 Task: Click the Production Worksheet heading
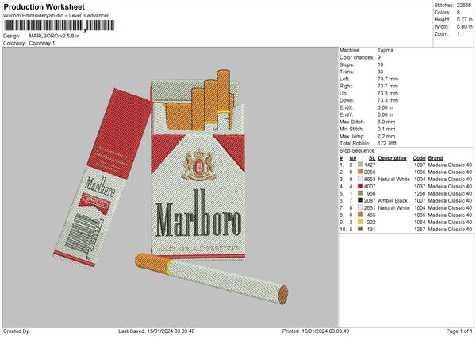pos(44,6)
